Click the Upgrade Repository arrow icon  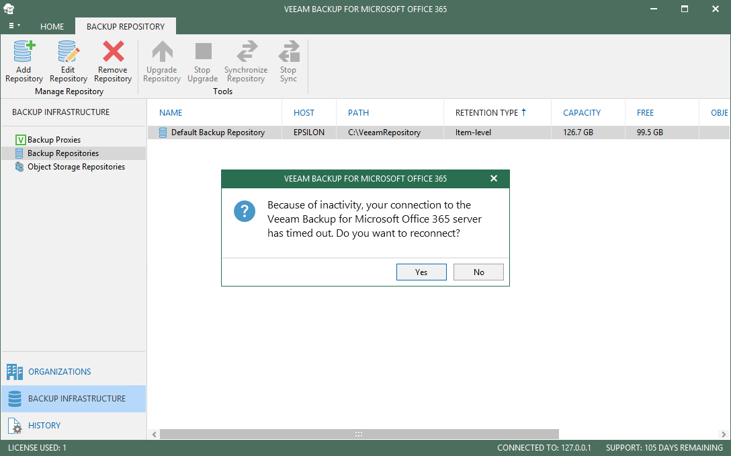coord(162,51)
